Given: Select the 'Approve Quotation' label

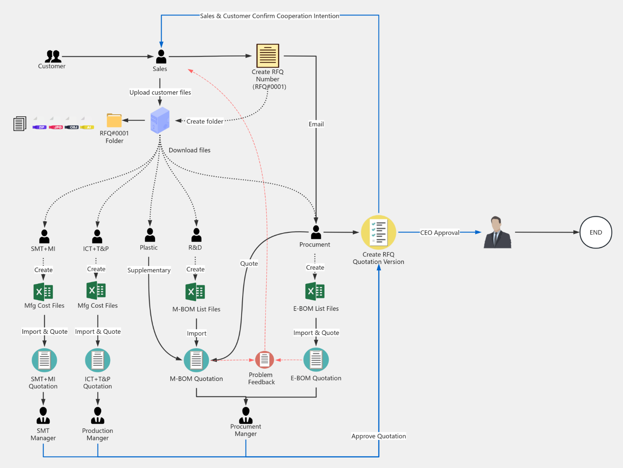Looking at the screenshot, I should point(378,436).
